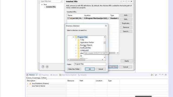Screen dimensions: 173x97
Task: Open the preferences page view menu arrow
Action: (x=131, y=1)
